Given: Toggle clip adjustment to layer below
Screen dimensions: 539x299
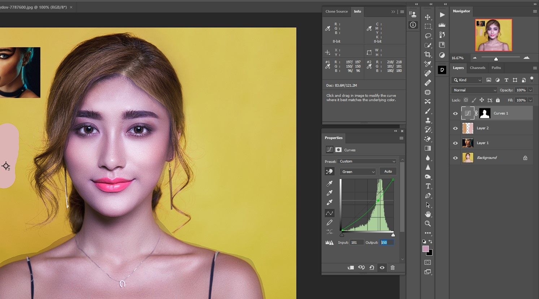Looking at the screenshot, I should (x=351, y=268).
